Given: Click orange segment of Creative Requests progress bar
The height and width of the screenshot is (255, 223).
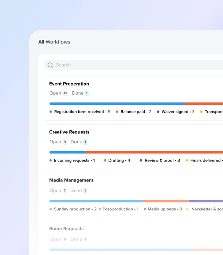Looking at the screenshot, I should pyautogui.click(x=154, y=152).
